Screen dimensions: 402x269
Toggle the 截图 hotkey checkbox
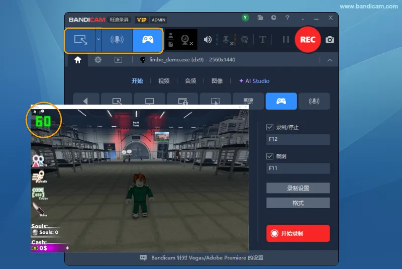click(270, 156)
